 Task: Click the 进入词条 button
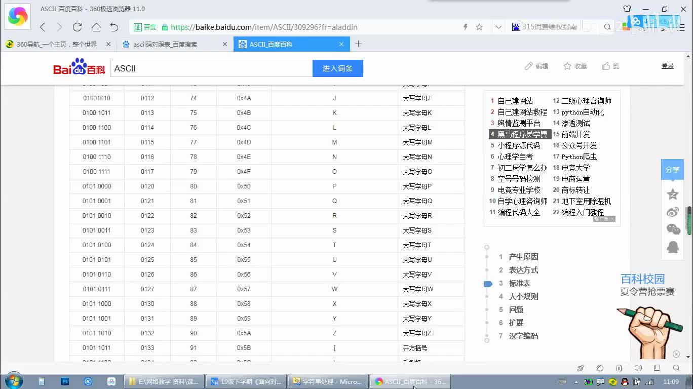point(337,68)
